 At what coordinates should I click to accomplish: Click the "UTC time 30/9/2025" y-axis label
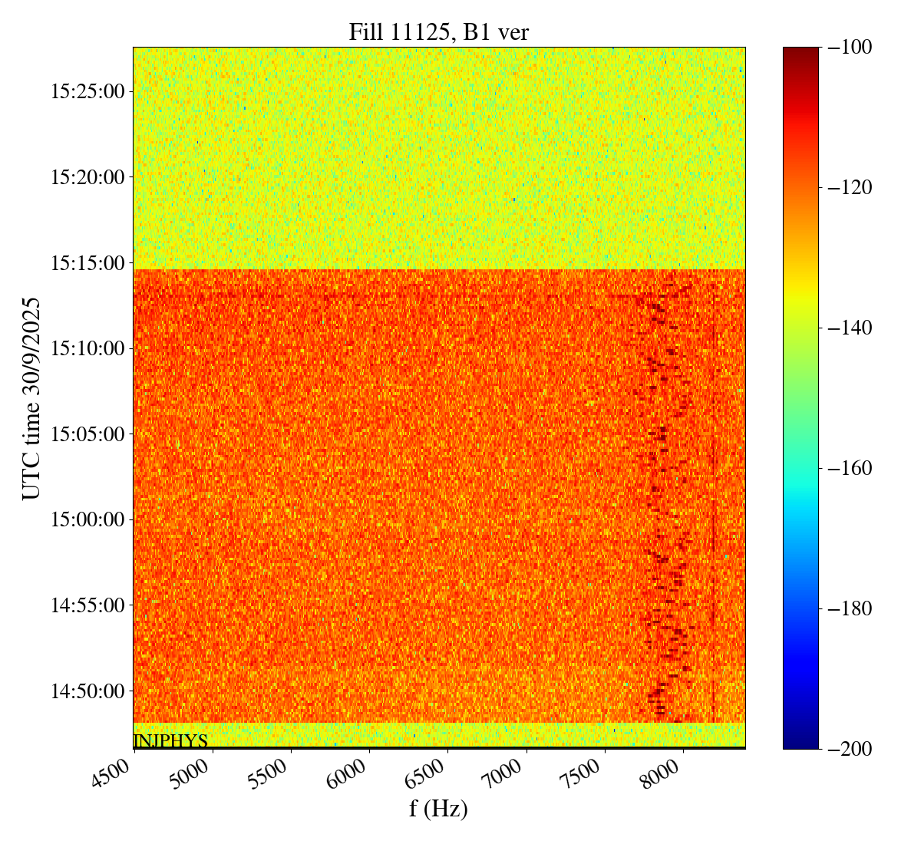click(31, 398)
